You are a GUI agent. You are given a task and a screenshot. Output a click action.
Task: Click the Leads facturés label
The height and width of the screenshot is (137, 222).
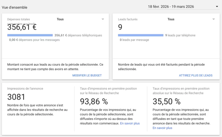click(x=128, y=19)
